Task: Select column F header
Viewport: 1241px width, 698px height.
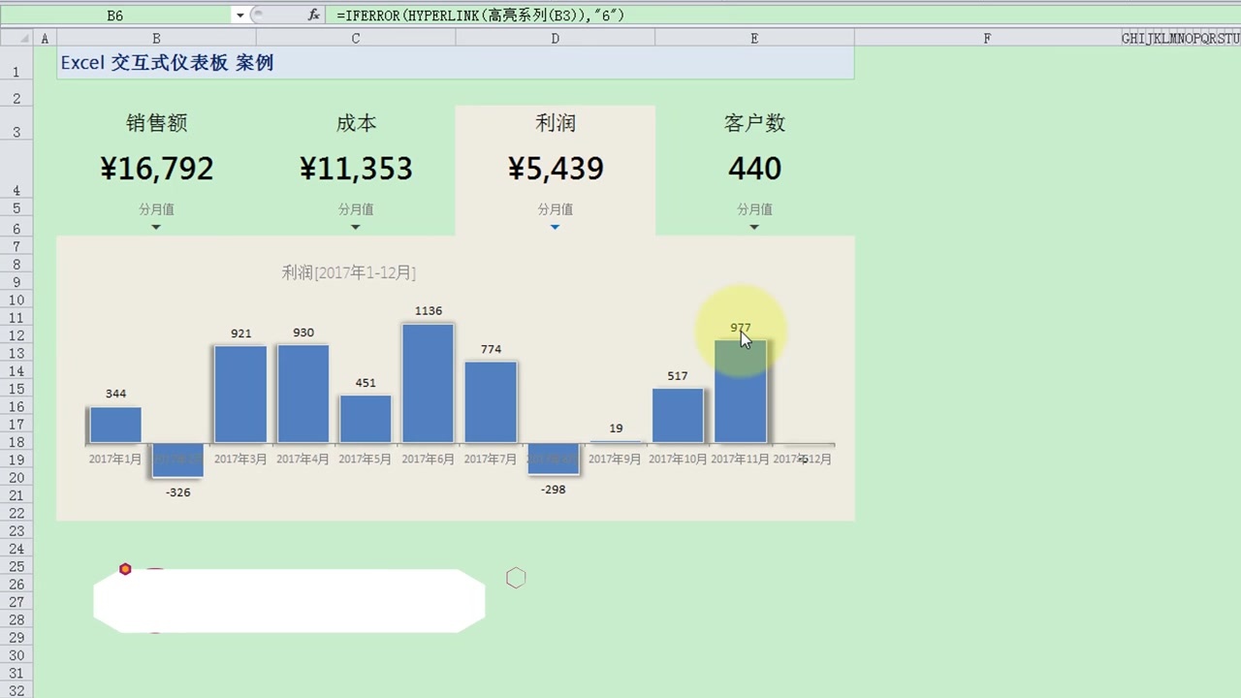Action: (987, 38)
